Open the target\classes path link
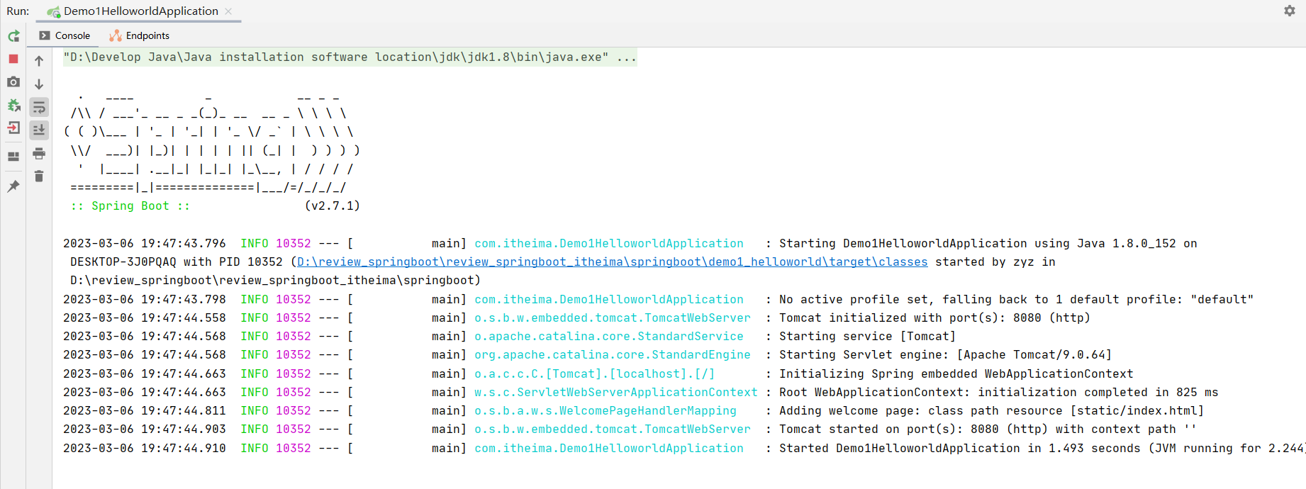Image resolution: width=1306 pixels, height=489 pixels. pyautogui.click(x=611, y=262)
